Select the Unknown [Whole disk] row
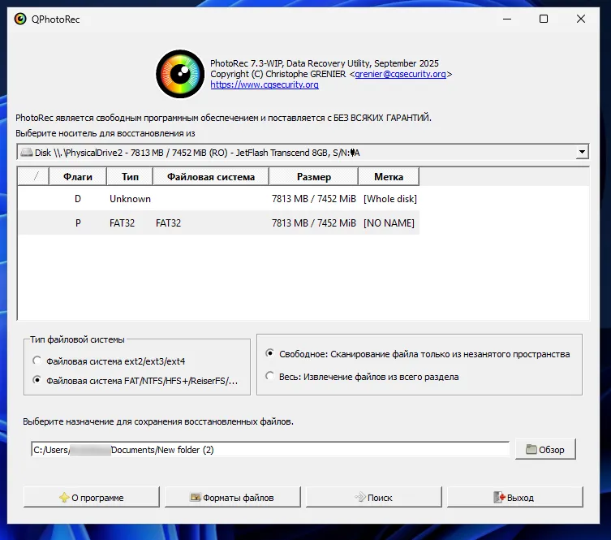The image size is (611, 540). click(x=219, y=199)
